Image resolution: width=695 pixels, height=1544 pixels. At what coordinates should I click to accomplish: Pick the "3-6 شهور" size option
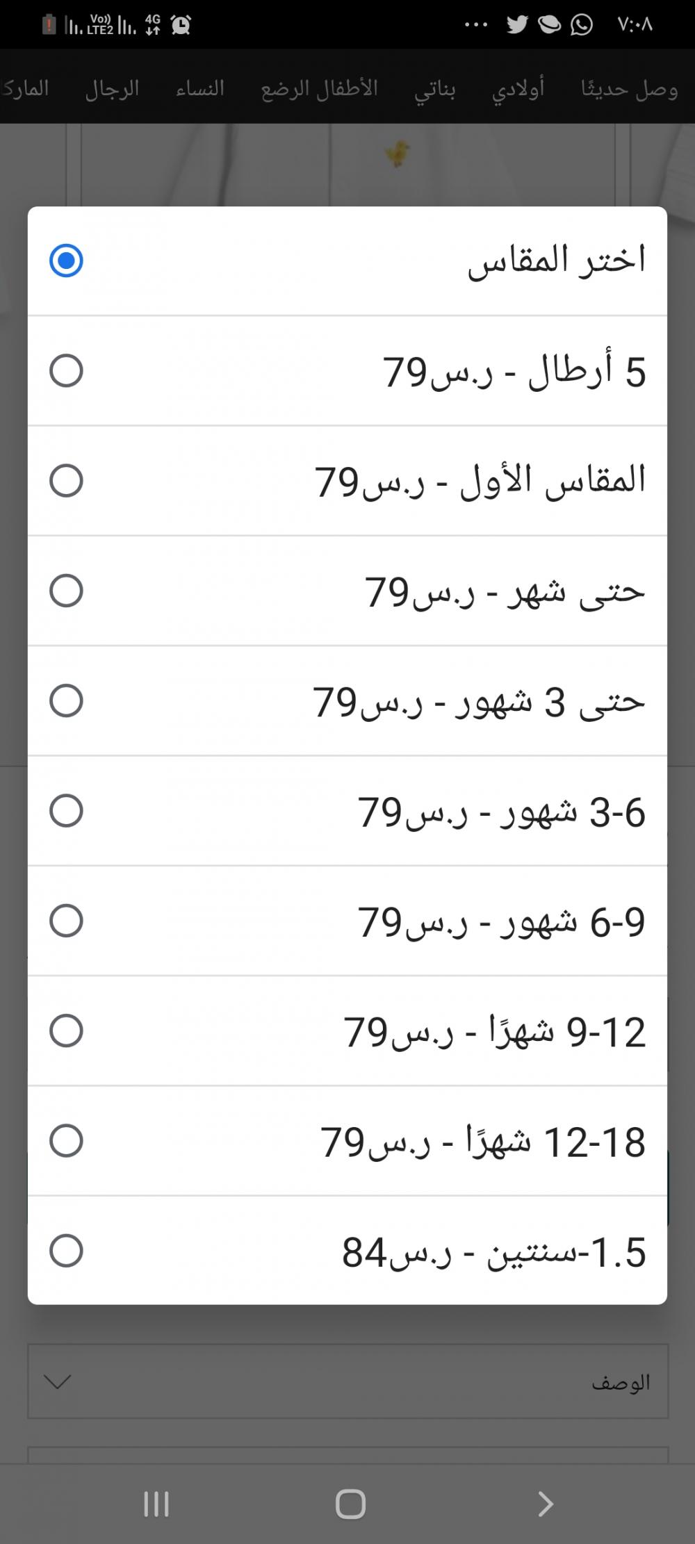point(66,811)
